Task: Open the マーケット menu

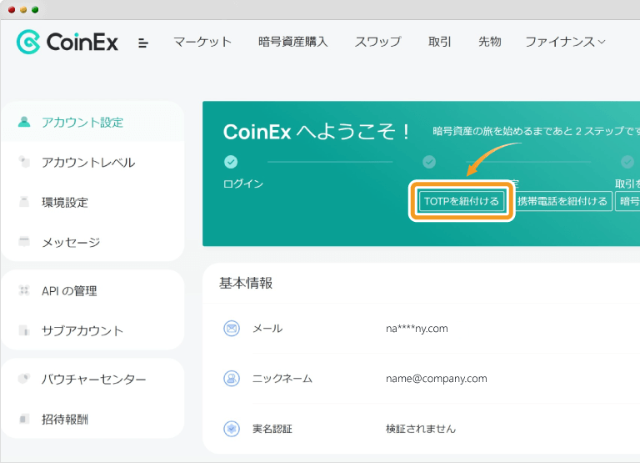Action: tap(202, 42)
